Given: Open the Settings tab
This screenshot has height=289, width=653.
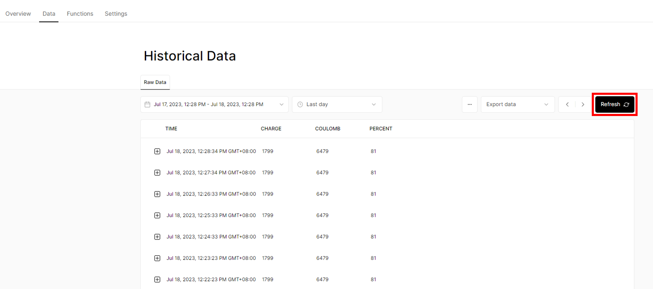Looking at the screenshot, I should (116, 14).
